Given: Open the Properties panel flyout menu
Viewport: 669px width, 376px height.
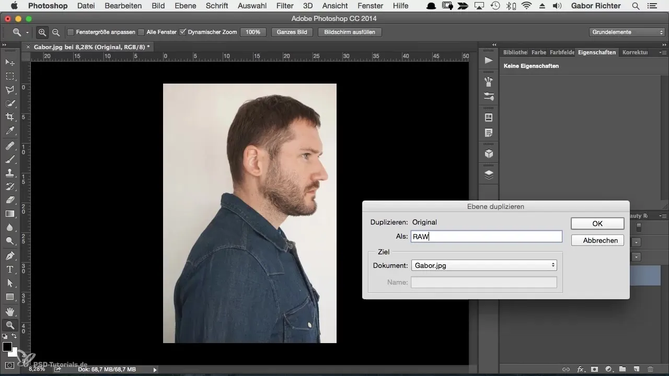Looking at the screenshot, I should tap(663, 52).
